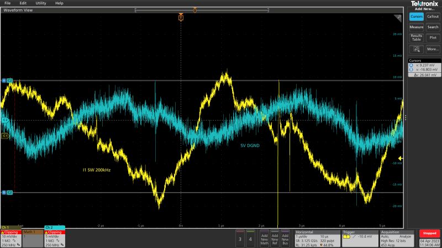The height and width of the screenshot is (248, 442).
Task: Click the Ch 1 AC coupling icon
Action: coord(14,241)
